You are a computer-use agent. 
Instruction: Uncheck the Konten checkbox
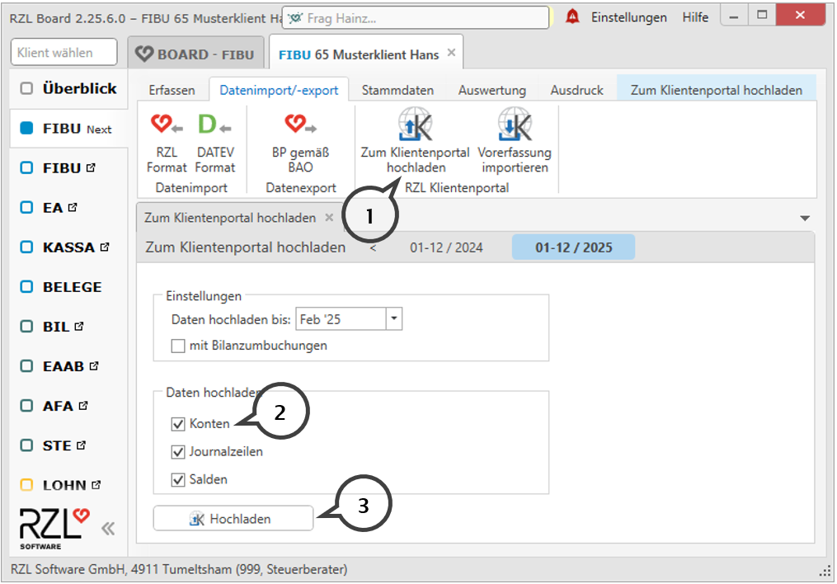[178, 424]
